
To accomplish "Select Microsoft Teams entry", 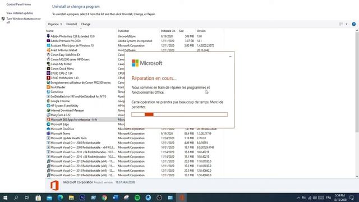I will click(60, 134).
